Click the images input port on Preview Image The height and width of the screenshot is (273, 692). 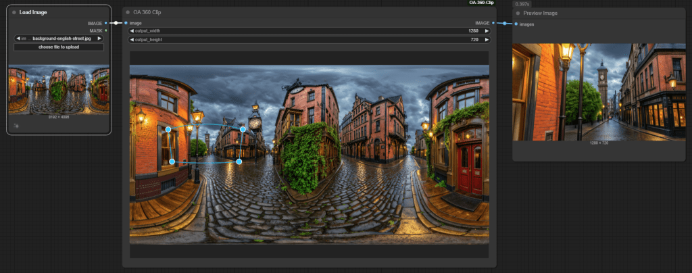[516, 24]
